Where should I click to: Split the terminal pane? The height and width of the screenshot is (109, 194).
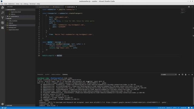[x=182, y=75]
